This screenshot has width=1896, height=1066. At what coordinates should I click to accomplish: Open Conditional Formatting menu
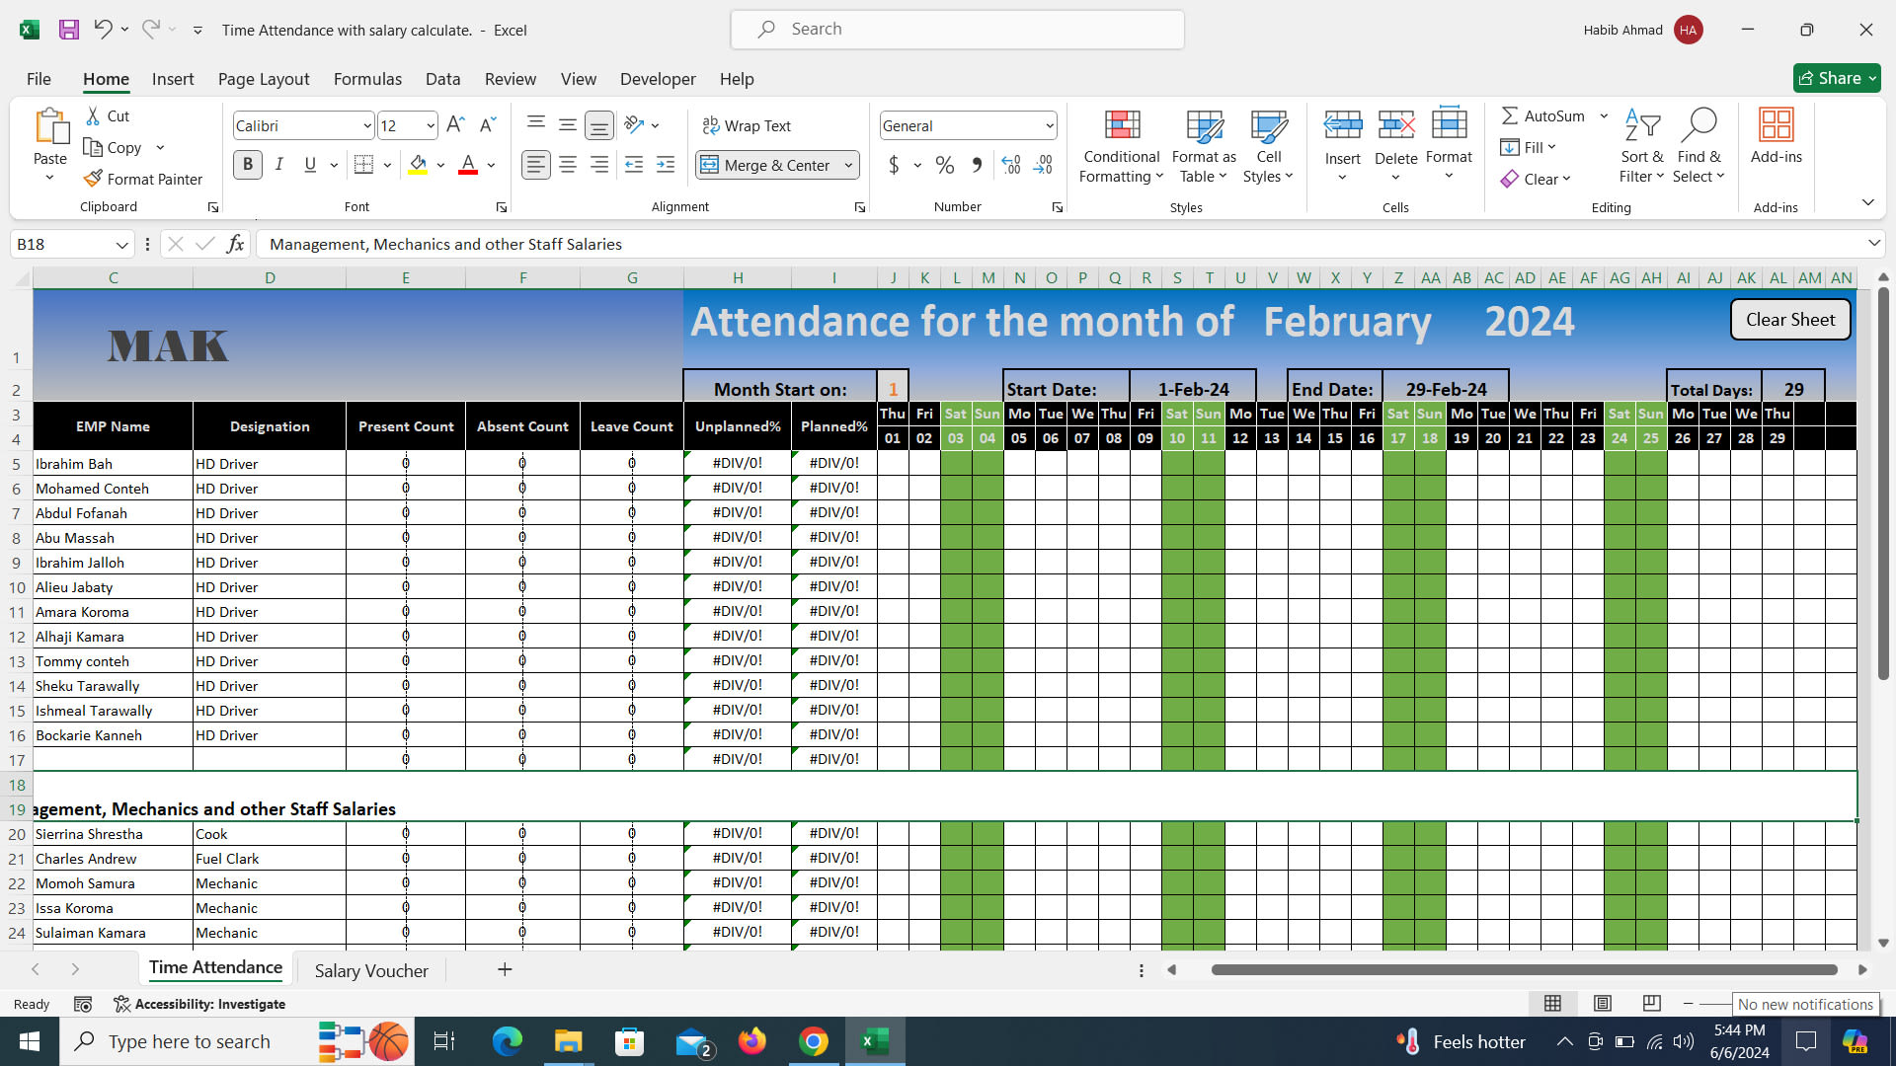(1122, 146)
